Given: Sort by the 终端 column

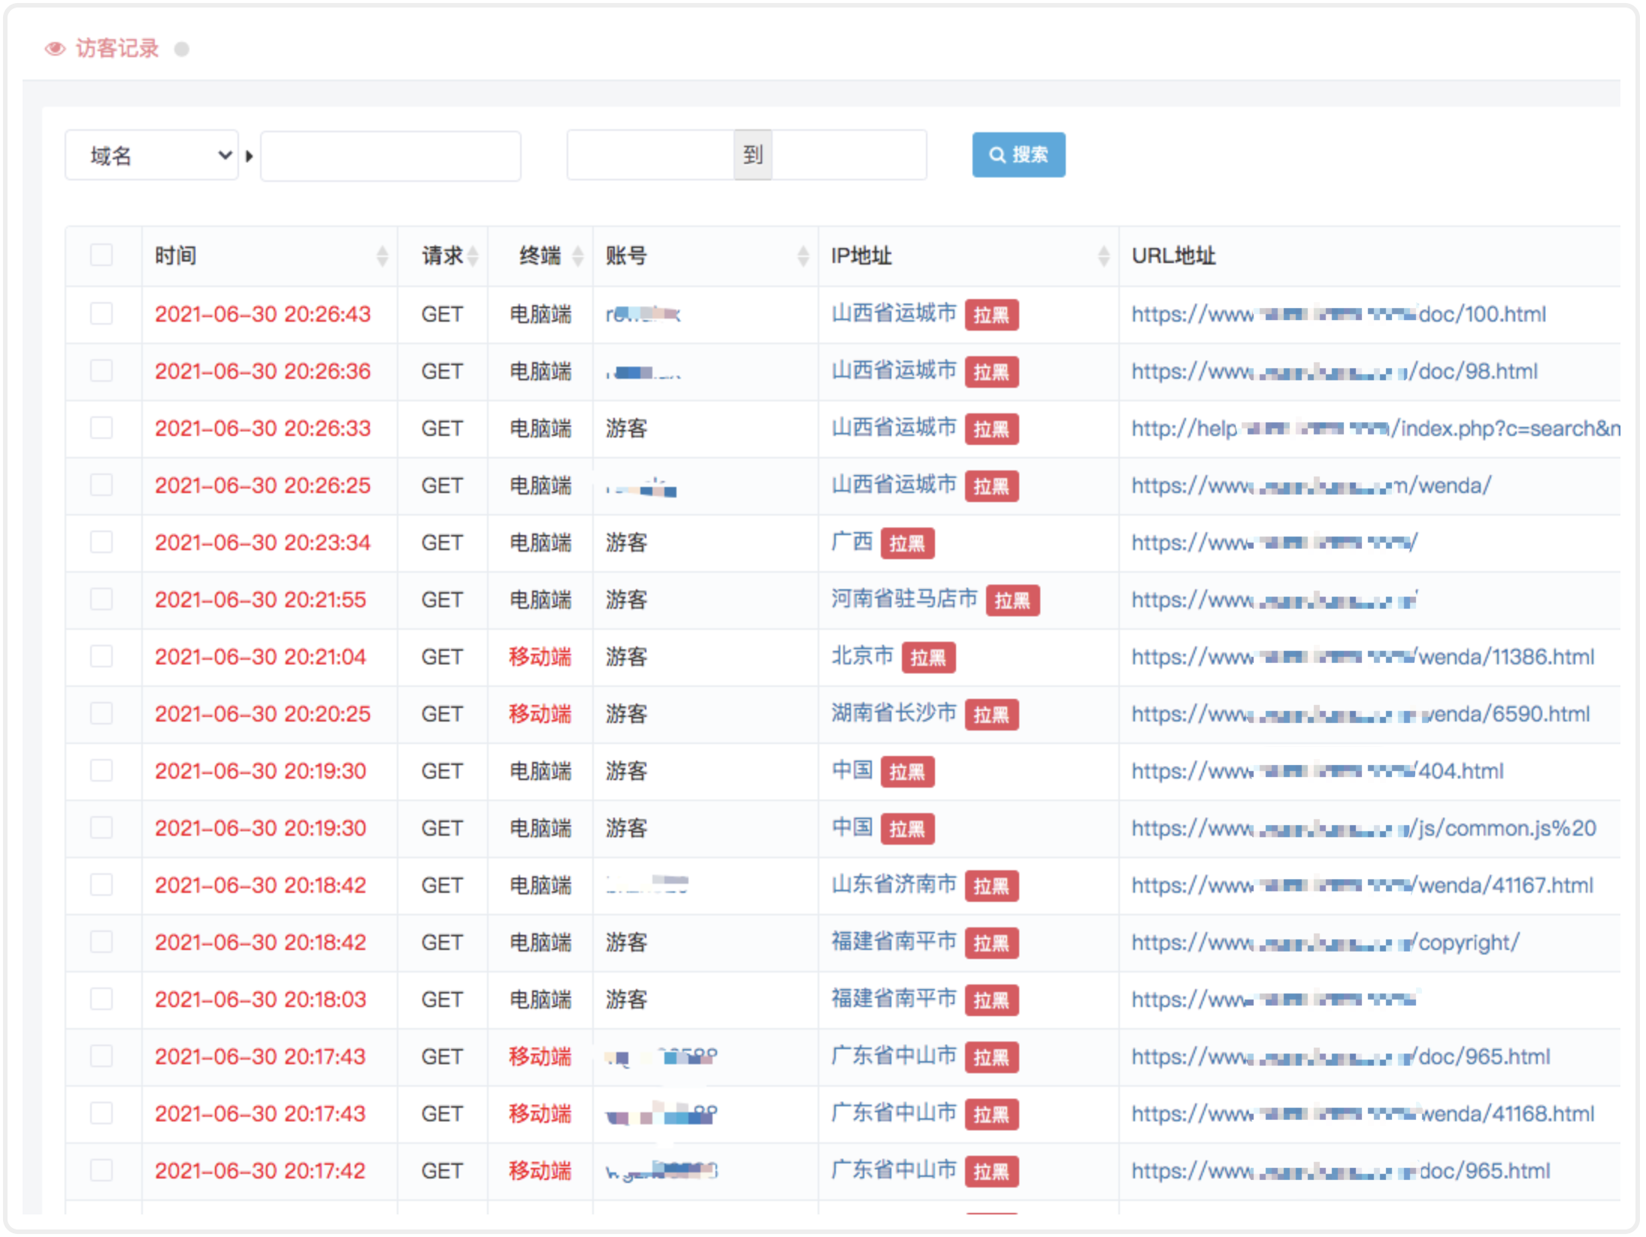Looking at the screenshot, I should point(578,256).
